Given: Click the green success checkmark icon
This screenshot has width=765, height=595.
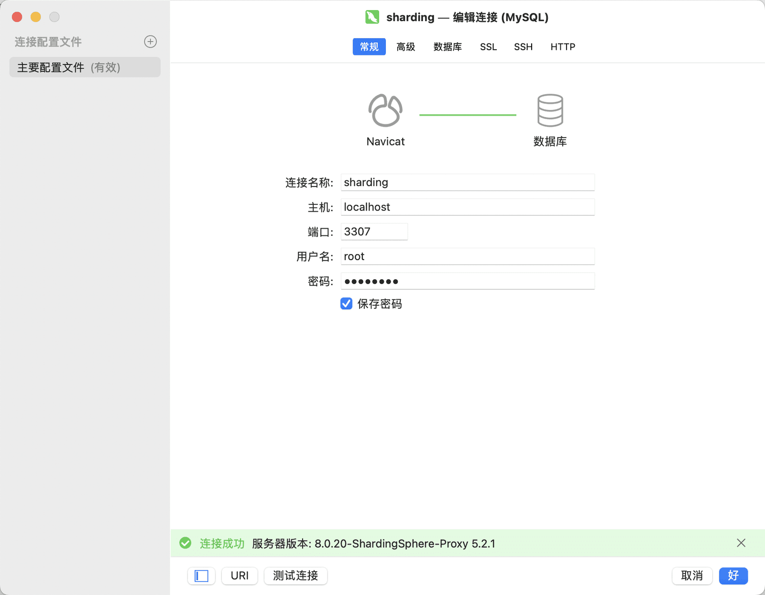Looking at the screenshot, I should (186, 543).
